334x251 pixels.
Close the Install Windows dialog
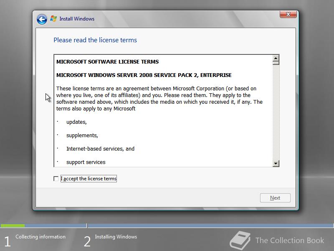288,14
